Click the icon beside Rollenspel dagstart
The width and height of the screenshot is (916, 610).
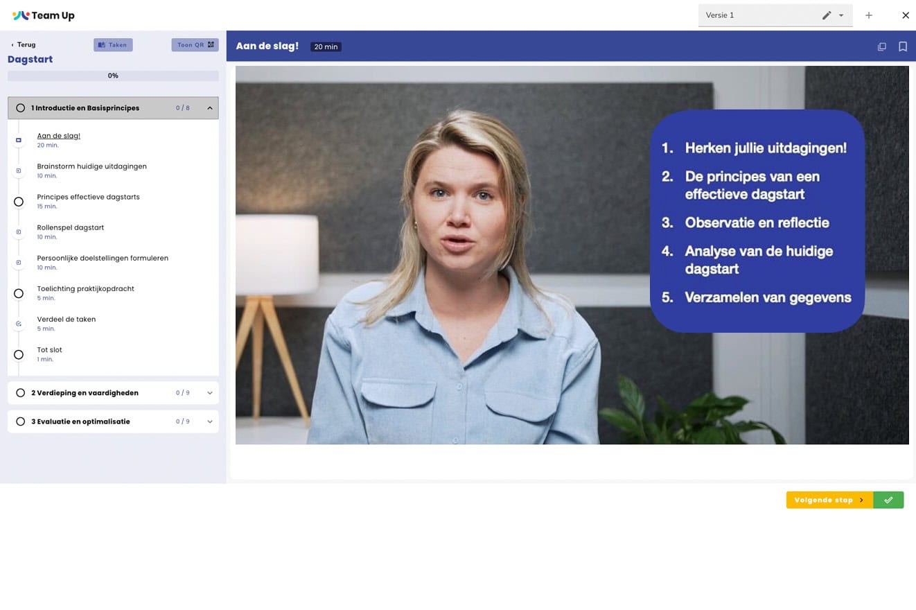[19, 232]
